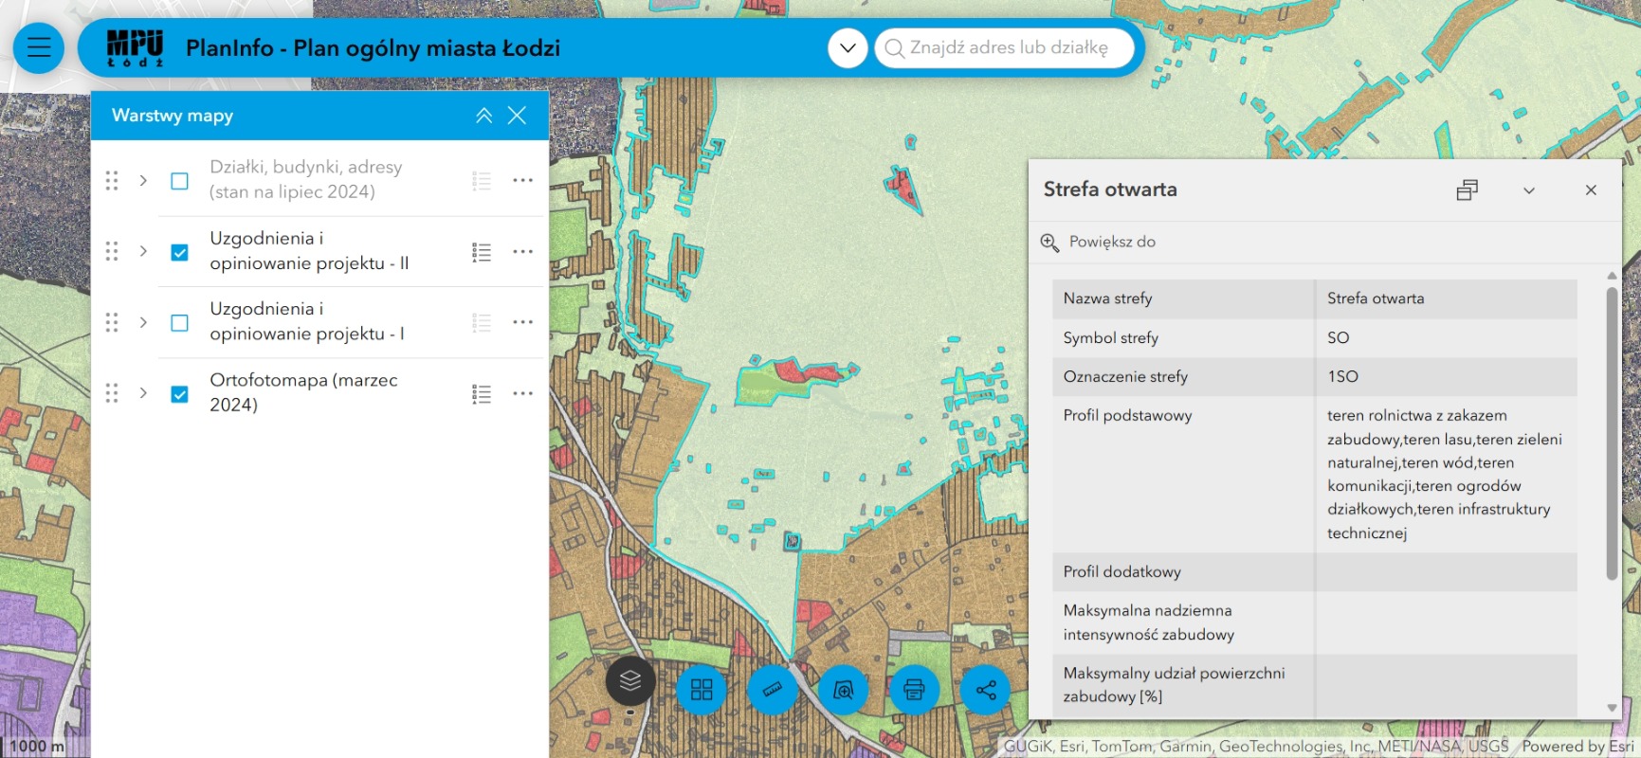
Task: Click the search magnifier icon
Action: point(893,47)
